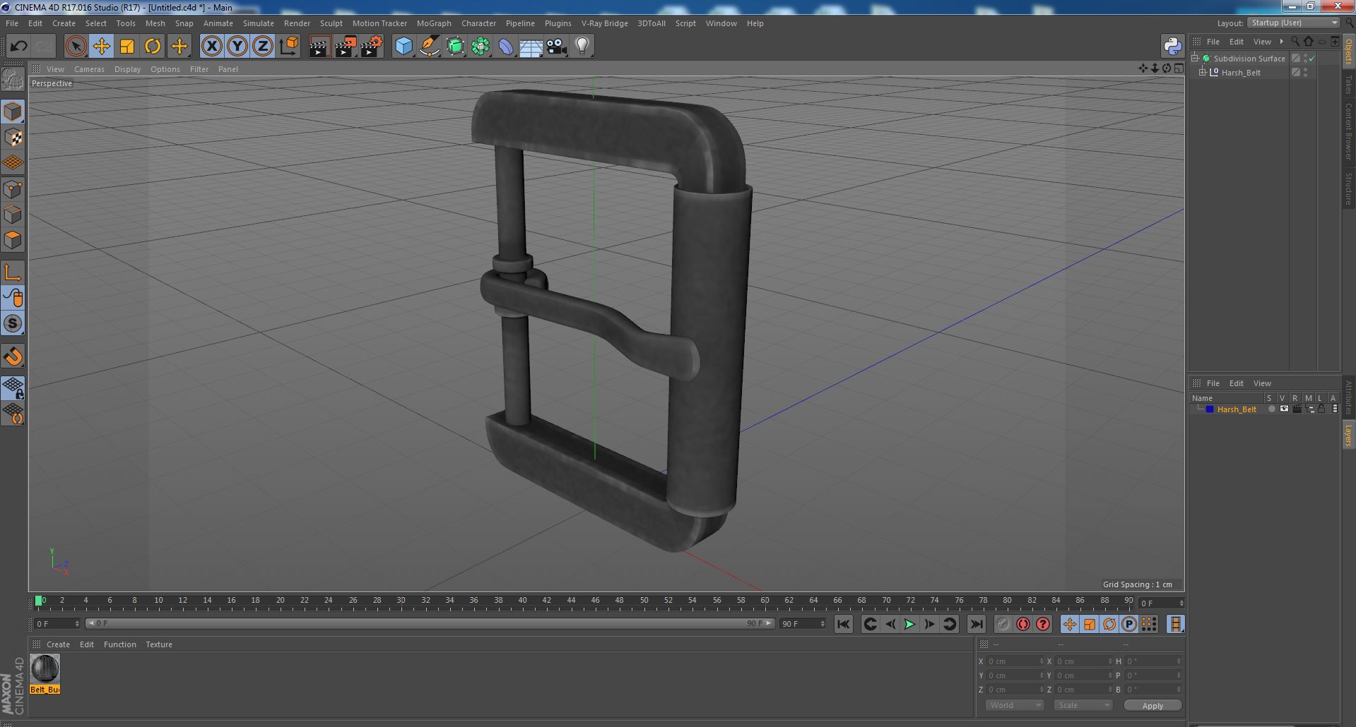Click the preview range slider bar
This screenshot has height=727, width=1356.
pyautogui.click(x=430, y=623)
